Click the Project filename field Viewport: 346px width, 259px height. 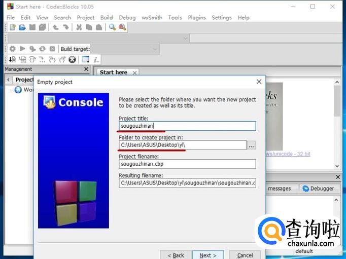click(x=187, y=164)
